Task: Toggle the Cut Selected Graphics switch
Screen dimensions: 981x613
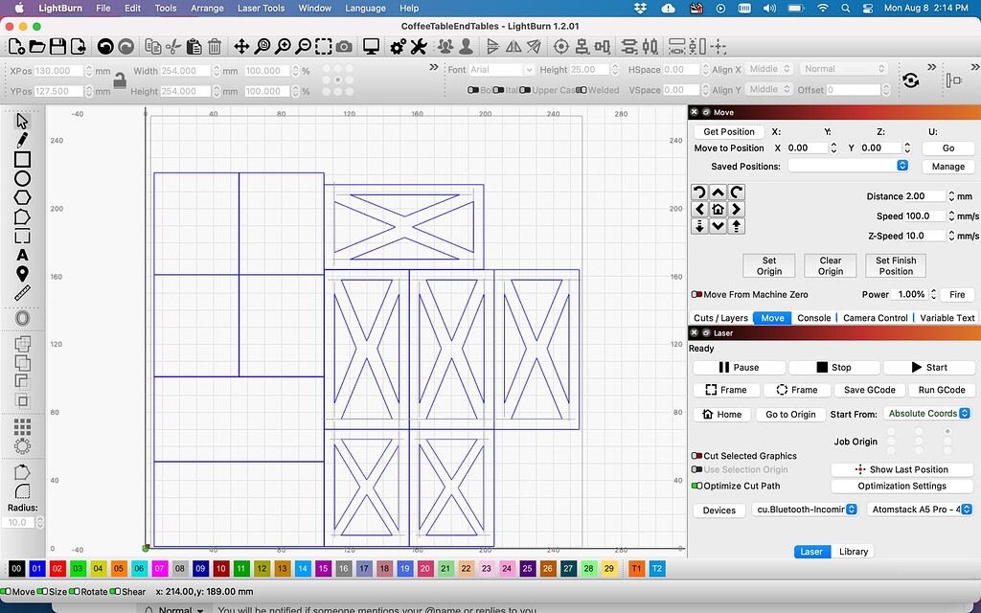Action: 697,455
